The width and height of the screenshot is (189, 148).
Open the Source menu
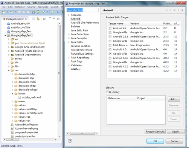pyautogui.click(x=31, y=7)
